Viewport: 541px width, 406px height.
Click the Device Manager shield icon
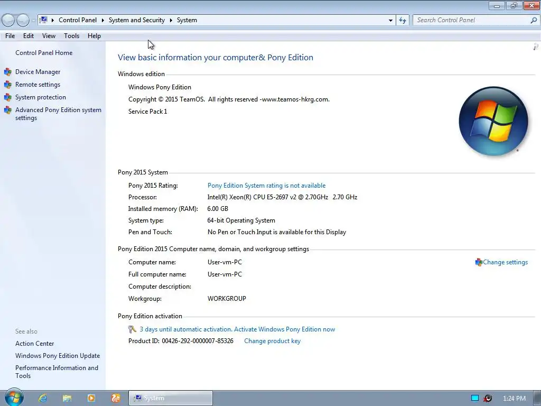pos(7,72)
